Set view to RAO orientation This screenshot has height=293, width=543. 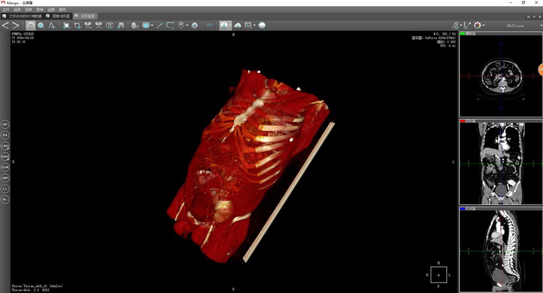pos(5,157)
